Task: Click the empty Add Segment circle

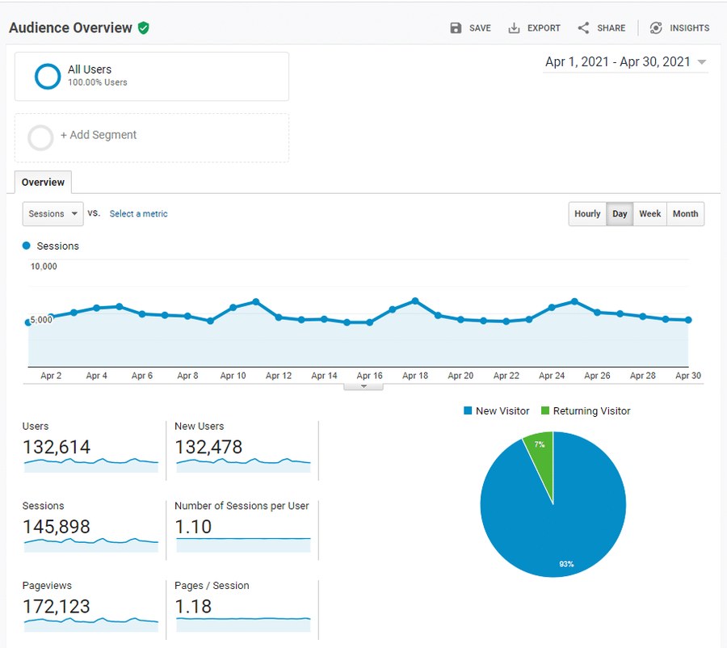Action: point(41,137)
